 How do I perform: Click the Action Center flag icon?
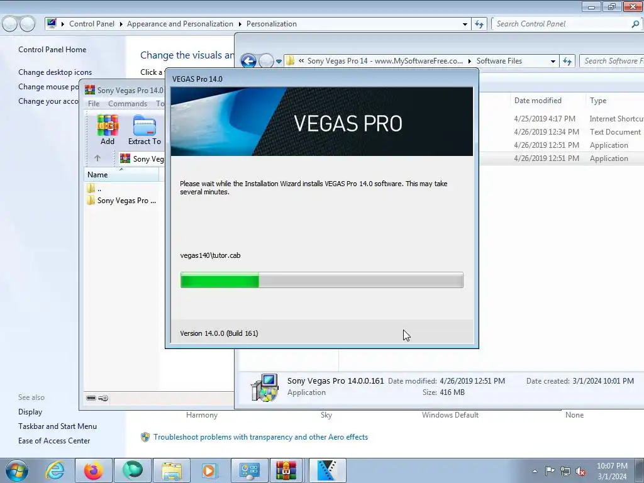click(550, 471)
